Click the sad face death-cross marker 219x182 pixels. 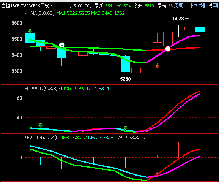(61, 45)
